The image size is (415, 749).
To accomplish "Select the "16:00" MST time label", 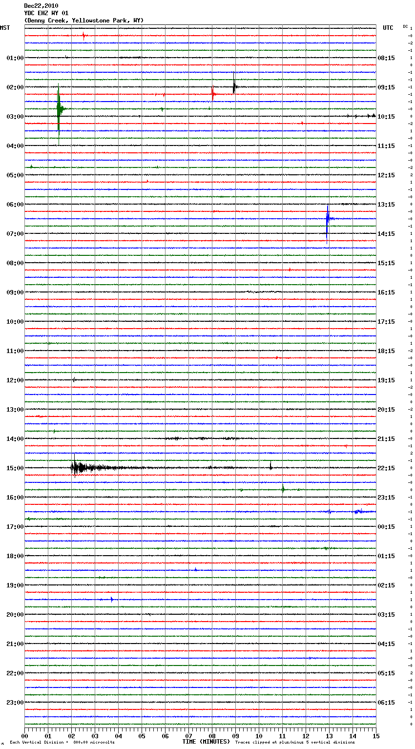I will click(x=15, y=498).
